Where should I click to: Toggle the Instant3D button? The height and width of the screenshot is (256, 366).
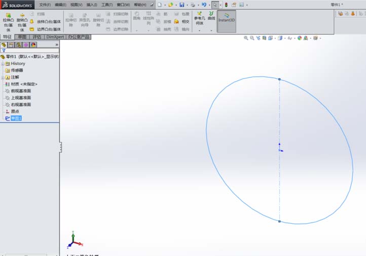pyautogui.click(x=227, y=21)
